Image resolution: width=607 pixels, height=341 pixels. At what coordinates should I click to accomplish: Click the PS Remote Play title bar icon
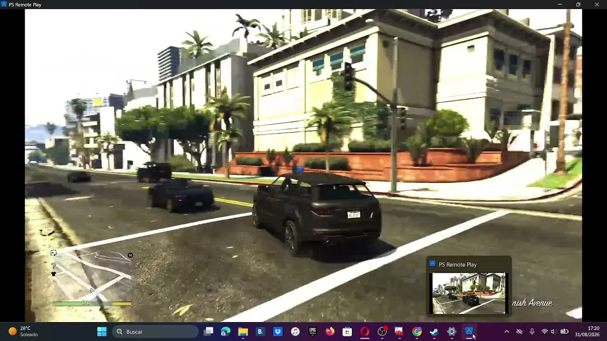(x=4, y=4)
